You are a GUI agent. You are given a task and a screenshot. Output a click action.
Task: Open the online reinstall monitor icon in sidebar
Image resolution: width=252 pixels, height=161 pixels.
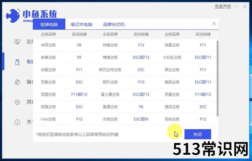click(x=17, y=42)
